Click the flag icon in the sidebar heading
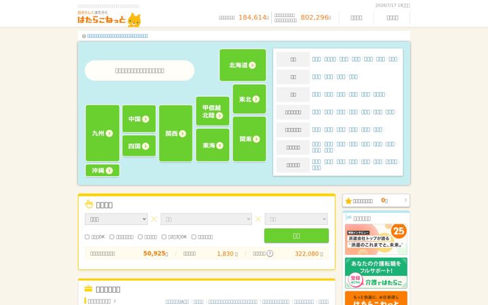 click(349, 218)
